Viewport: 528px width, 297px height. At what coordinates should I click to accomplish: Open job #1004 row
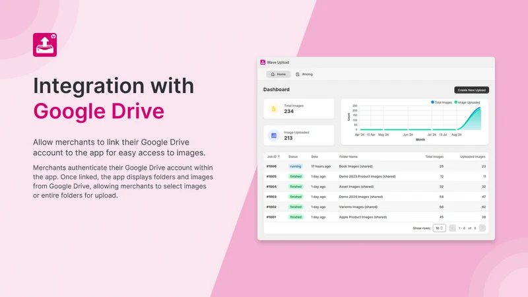click(x=376, y=187)
